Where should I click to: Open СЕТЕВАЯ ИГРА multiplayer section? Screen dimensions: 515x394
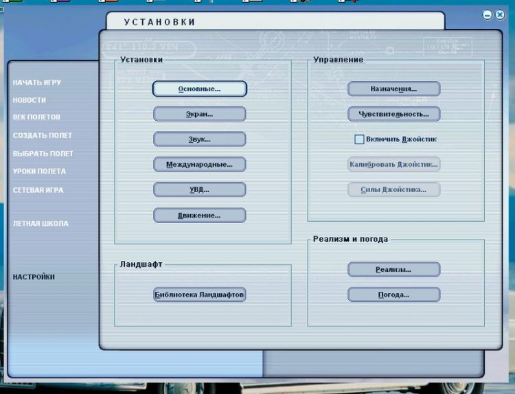coord(38,190)
